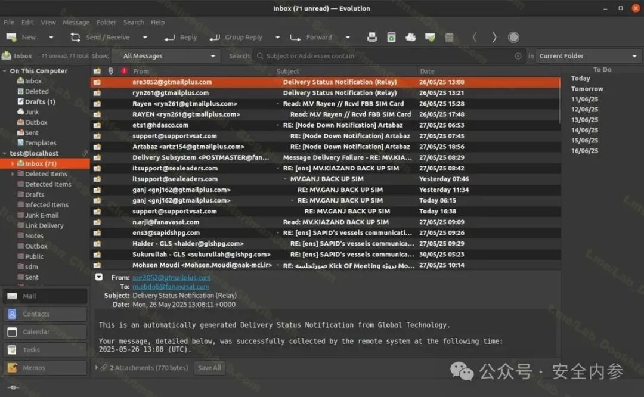644x397 pixels.
Task: Click recipient link m.abdoli@fanavasat.com
Action: [x=171, y=287]
